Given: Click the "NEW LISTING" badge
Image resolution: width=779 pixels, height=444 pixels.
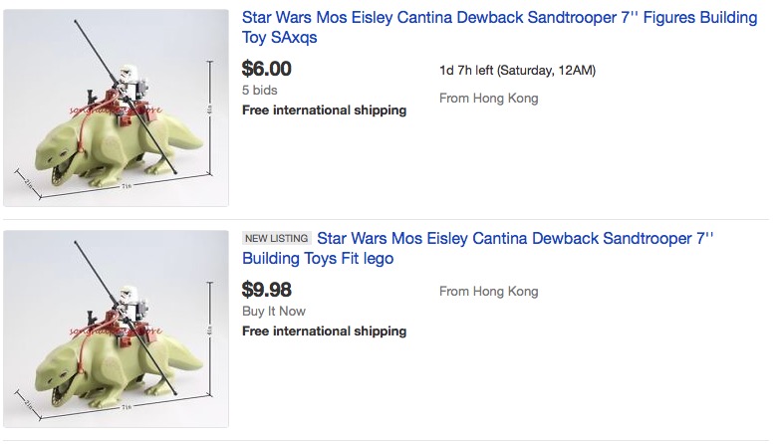Looking at the screenshot, I should click(x=277, y=239).
